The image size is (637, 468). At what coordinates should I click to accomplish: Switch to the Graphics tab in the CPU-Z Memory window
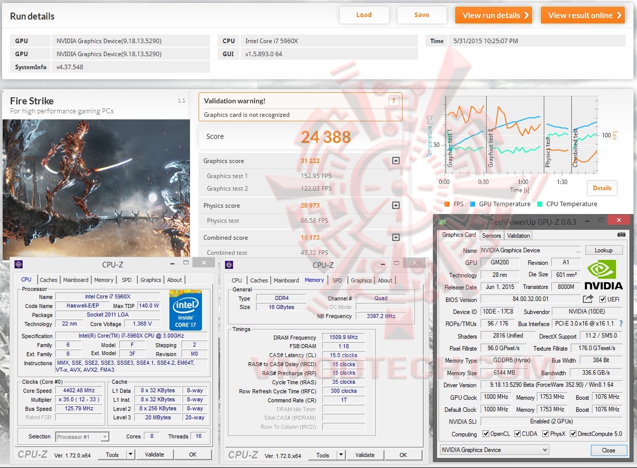[x=361, y=280]
